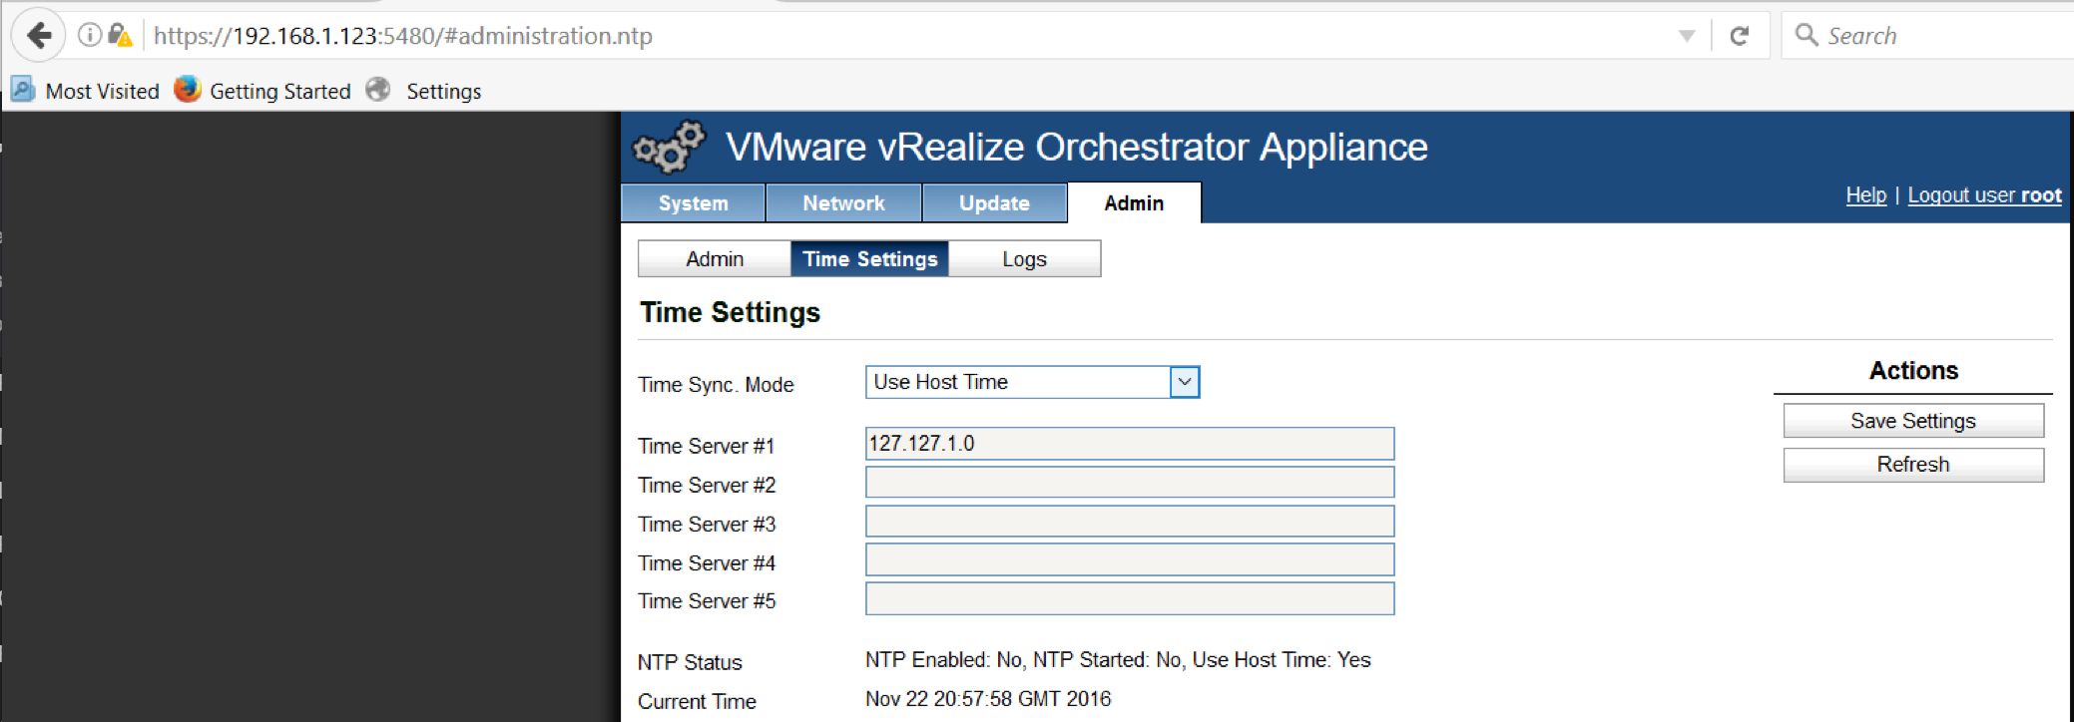The width and height of the screenshot is (2074, 722).
Task: Open the Help link
Action: [x=1866, y=195]
